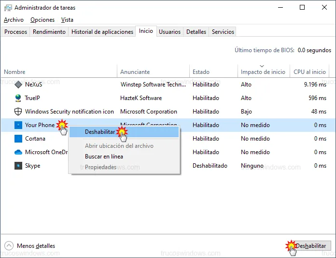Sort by Estado column header
The height and width of the screenshot is (258, 336).
click(201, 72)
